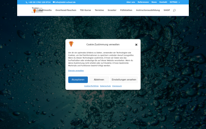Close the cookie consent dialog
Image resolution: width=206 pixels, height=129 pixels.
(136, 45)
